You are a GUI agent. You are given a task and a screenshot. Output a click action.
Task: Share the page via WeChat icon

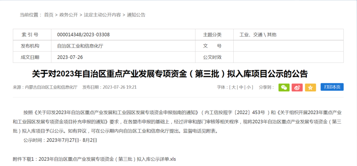coord(284,87)
